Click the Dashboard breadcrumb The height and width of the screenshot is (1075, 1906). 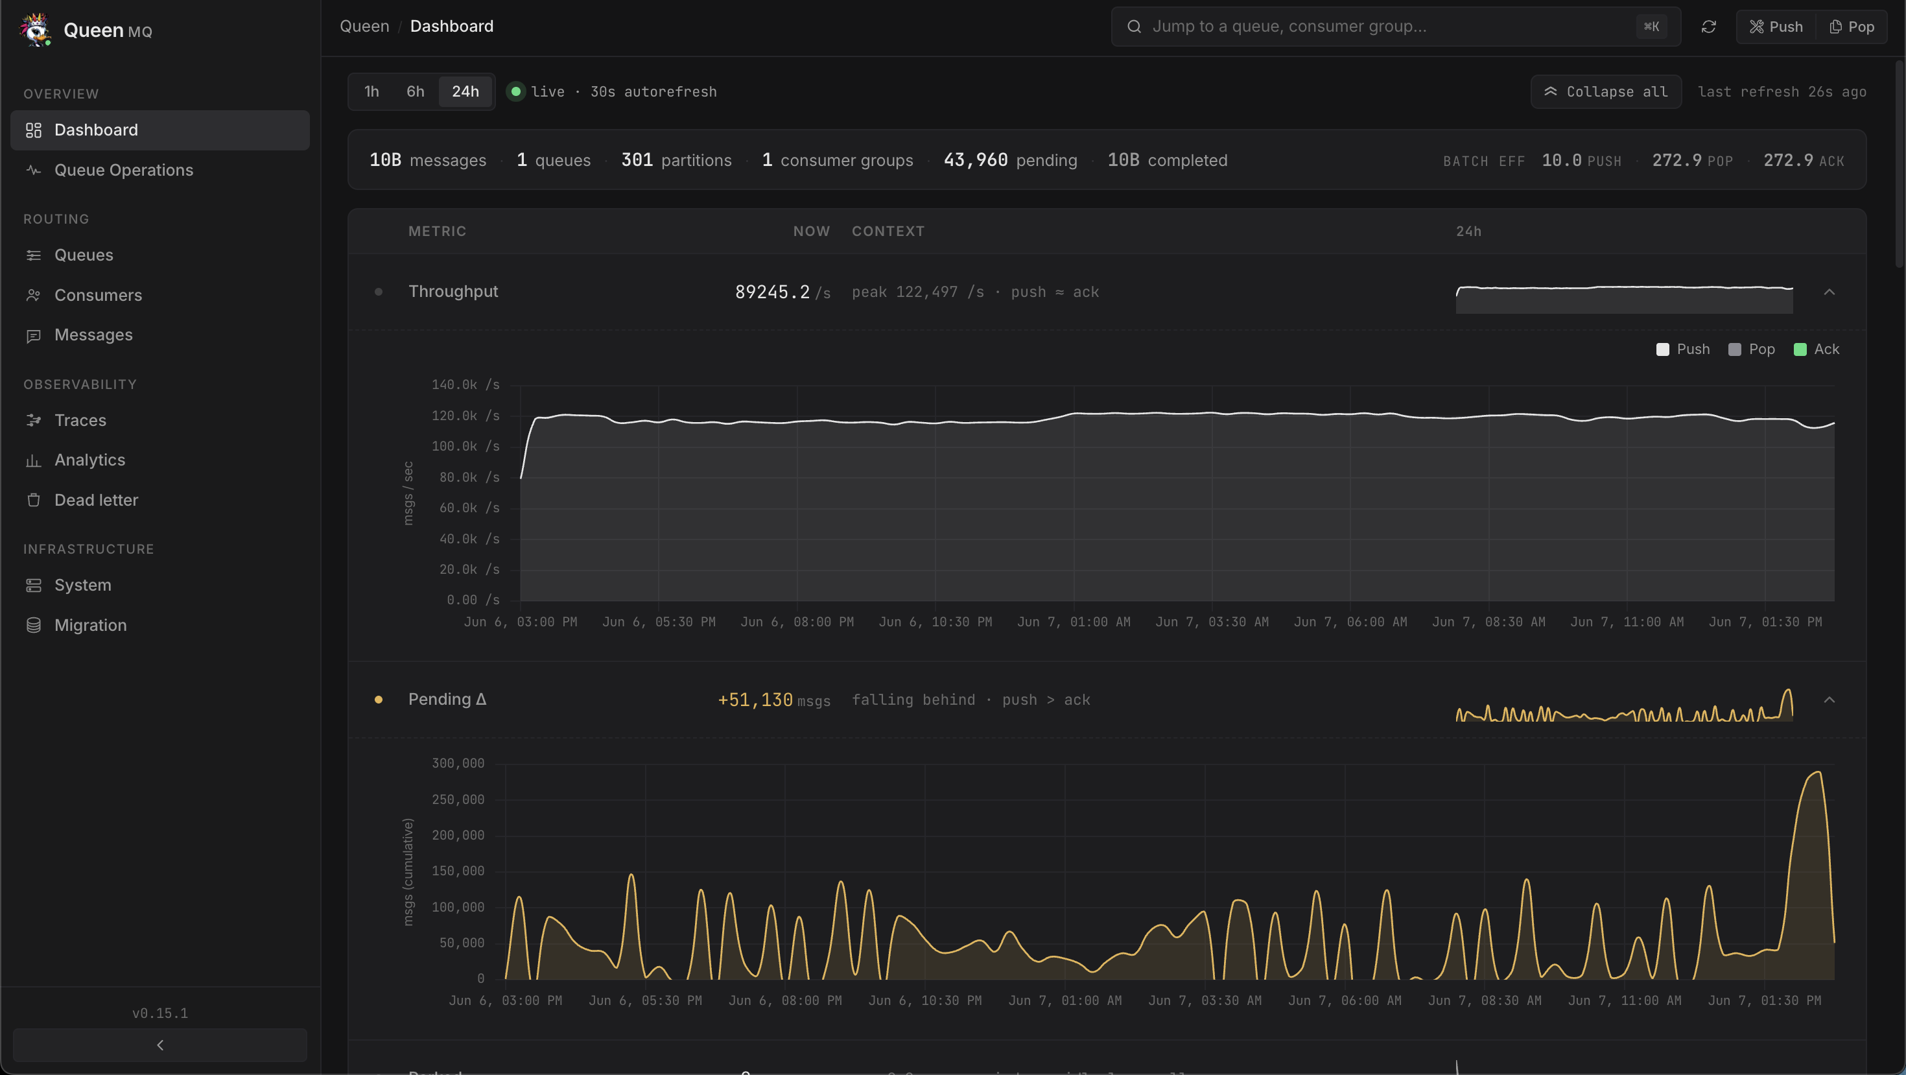click(x=451, y=27)
